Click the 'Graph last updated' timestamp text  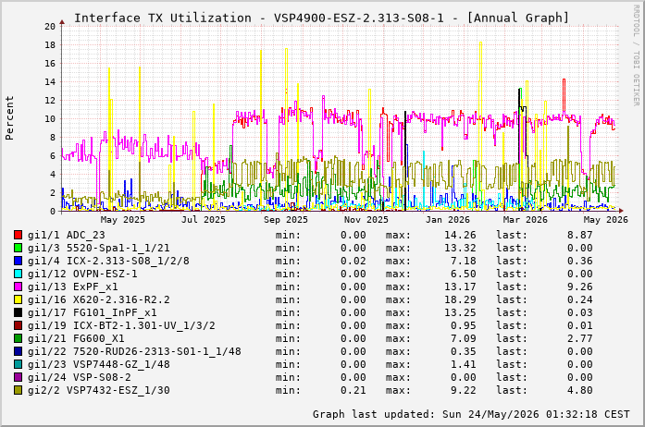click(471, 414)
